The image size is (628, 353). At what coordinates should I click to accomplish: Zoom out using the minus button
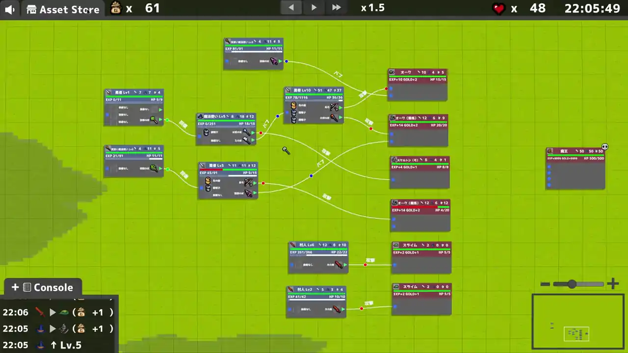[545, 284]
